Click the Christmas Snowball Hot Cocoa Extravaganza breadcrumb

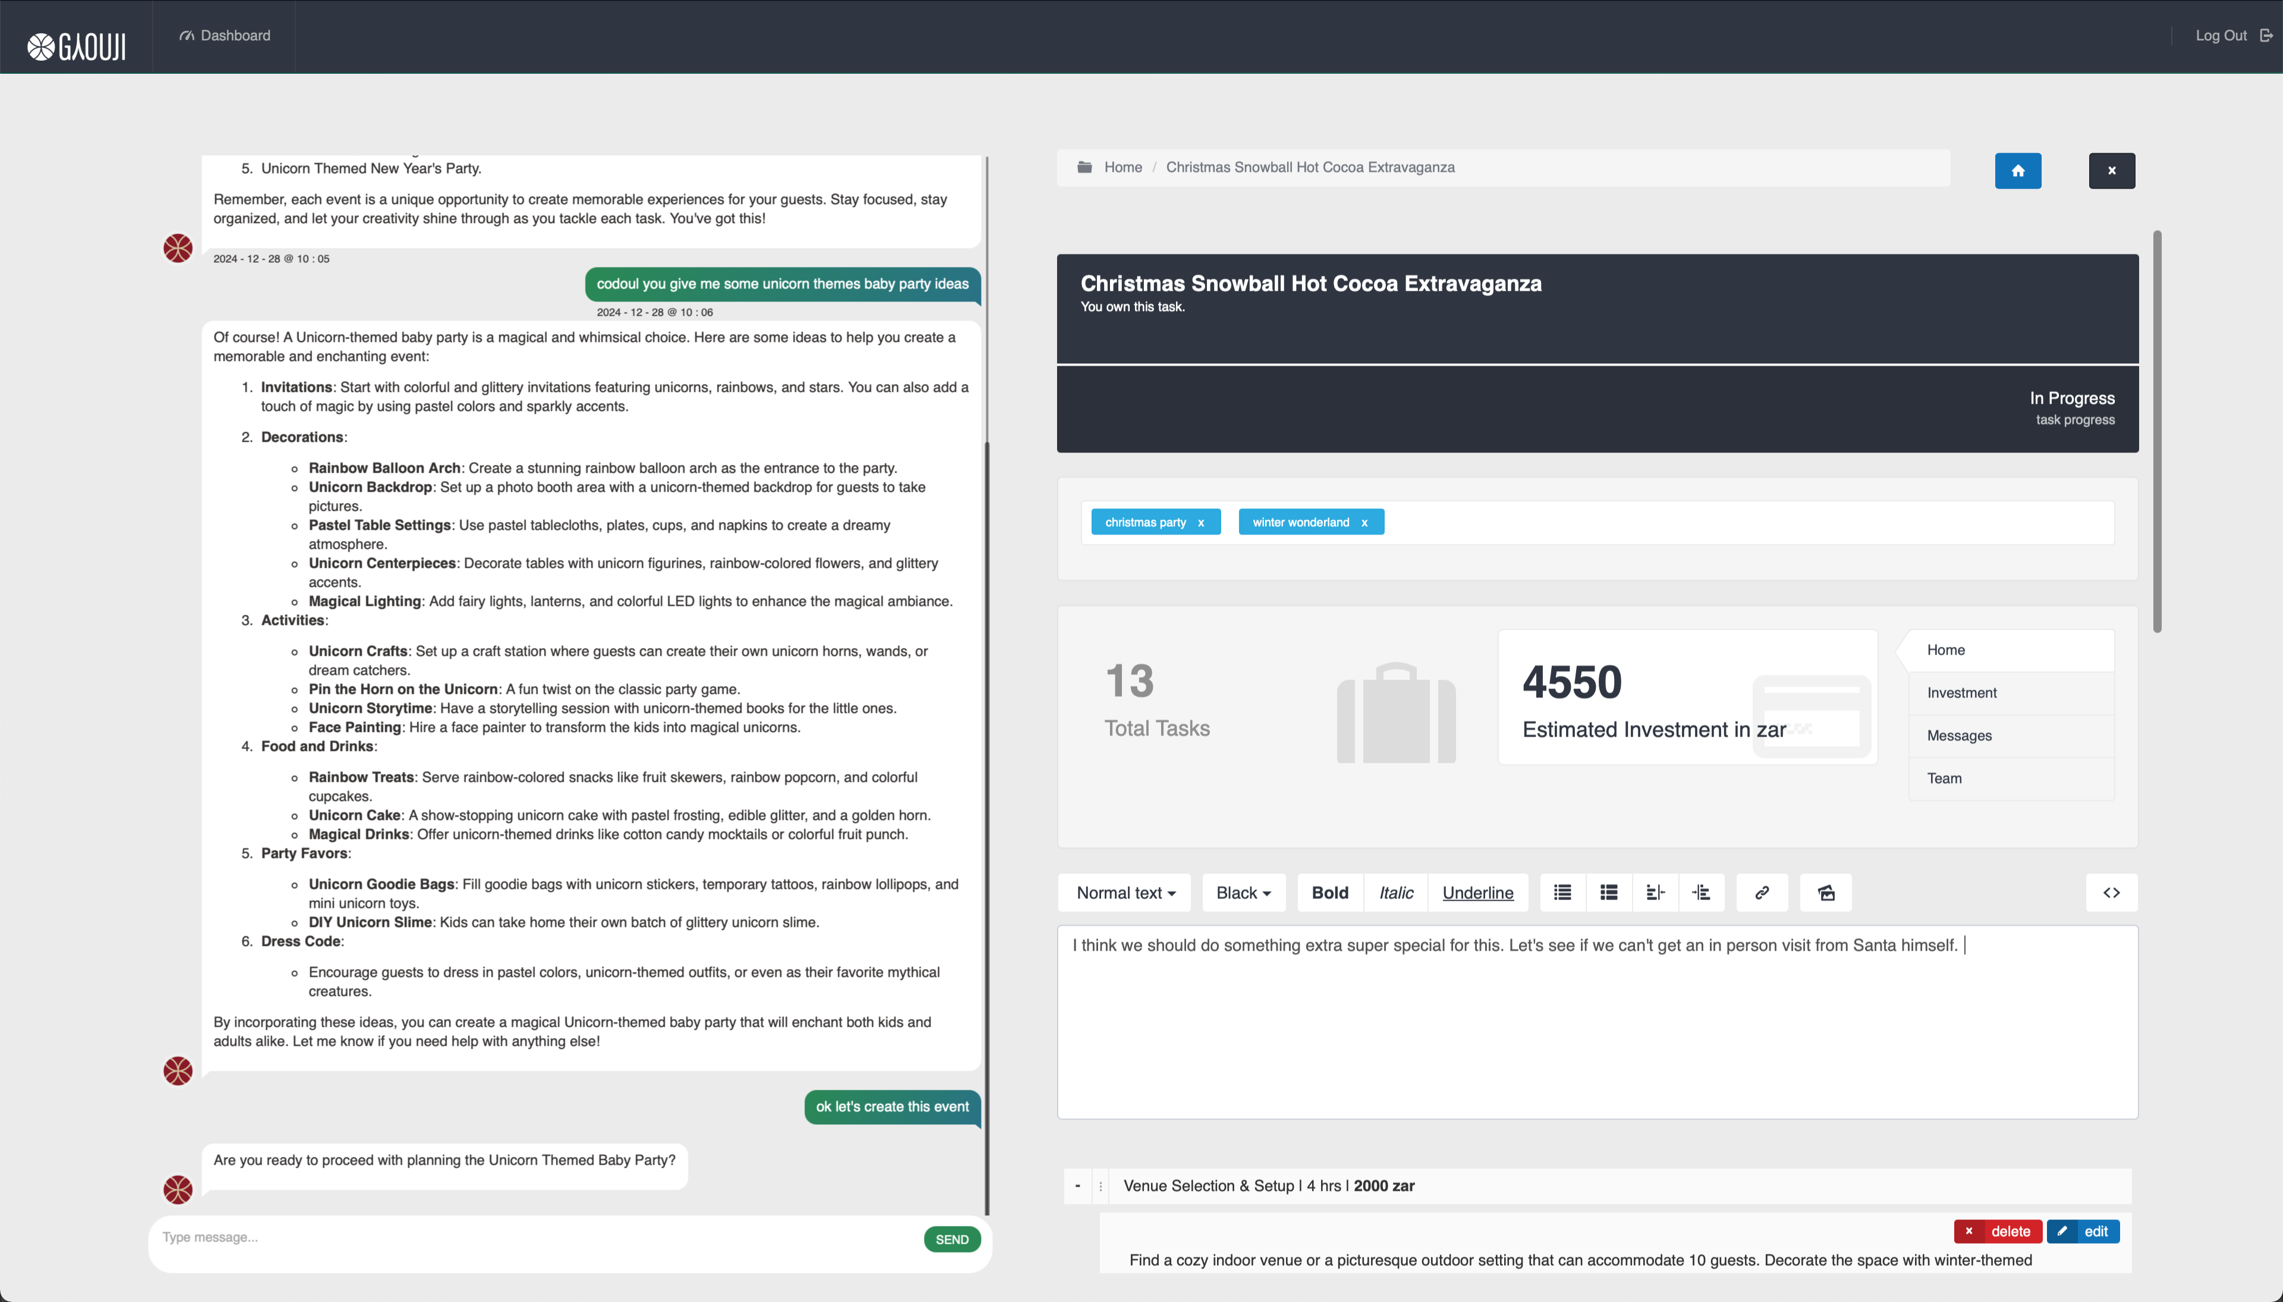[1309, 167]
